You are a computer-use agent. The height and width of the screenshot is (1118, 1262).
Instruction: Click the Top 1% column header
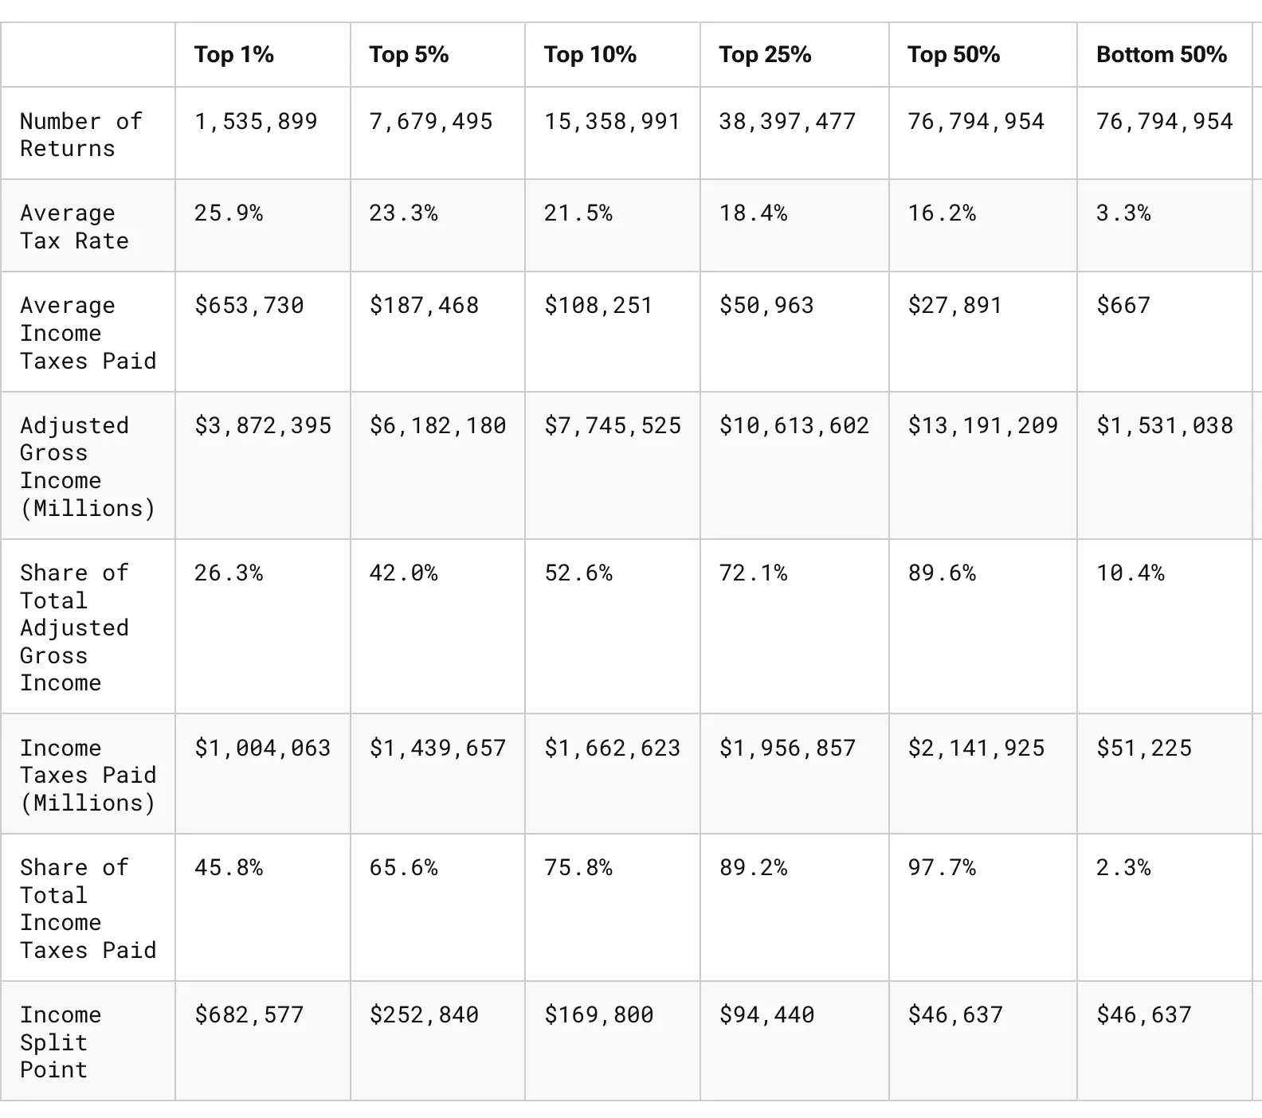234,55
